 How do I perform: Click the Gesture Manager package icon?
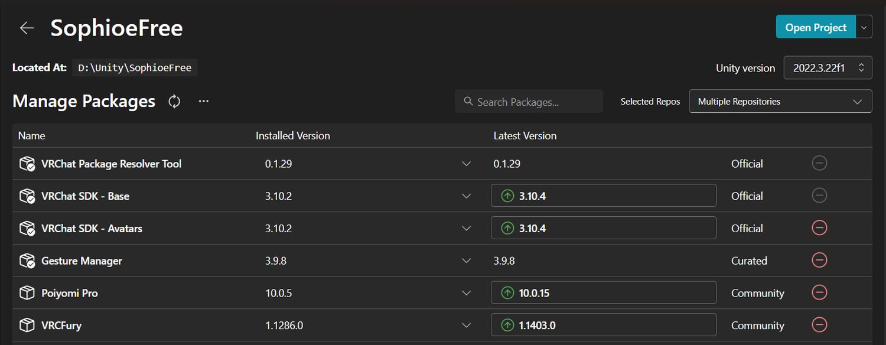(x=27, y=261)
